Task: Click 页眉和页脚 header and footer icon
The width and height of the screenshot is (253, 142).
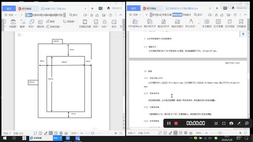Action: 85,24
